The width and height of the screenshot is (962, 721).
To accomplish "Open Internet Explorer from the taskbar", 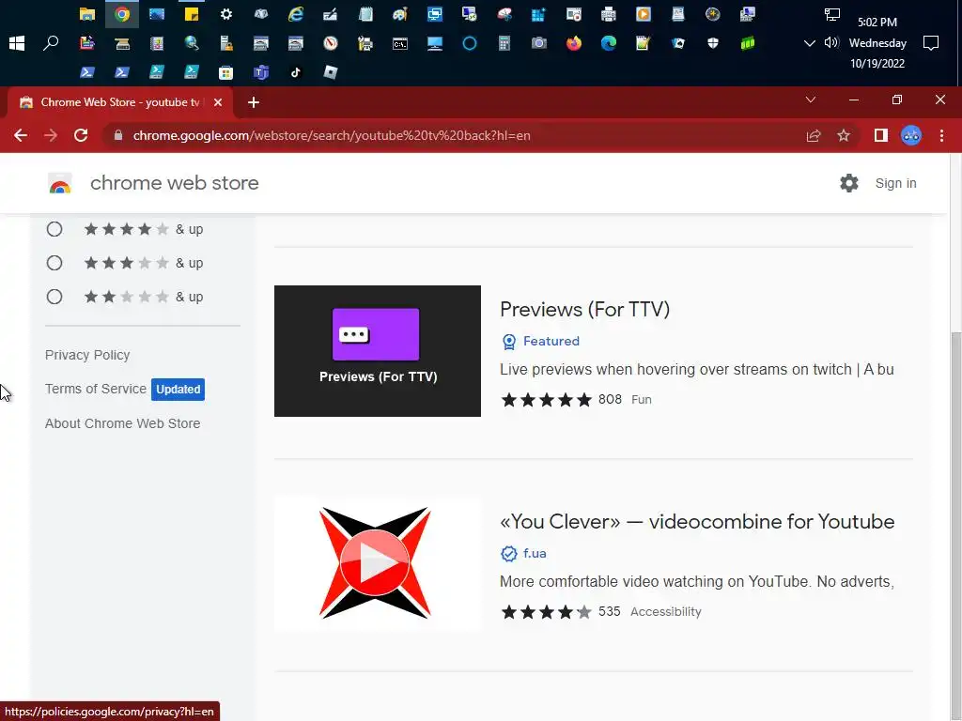I will (296, 14).
